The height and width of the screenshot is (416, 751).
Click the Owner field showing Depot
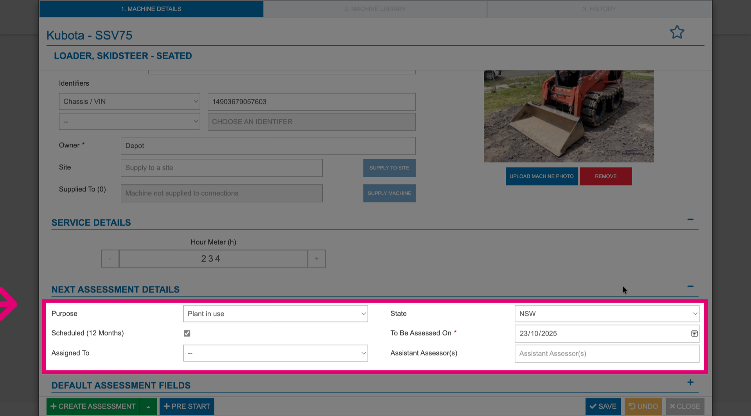click(x=268, y=146)
